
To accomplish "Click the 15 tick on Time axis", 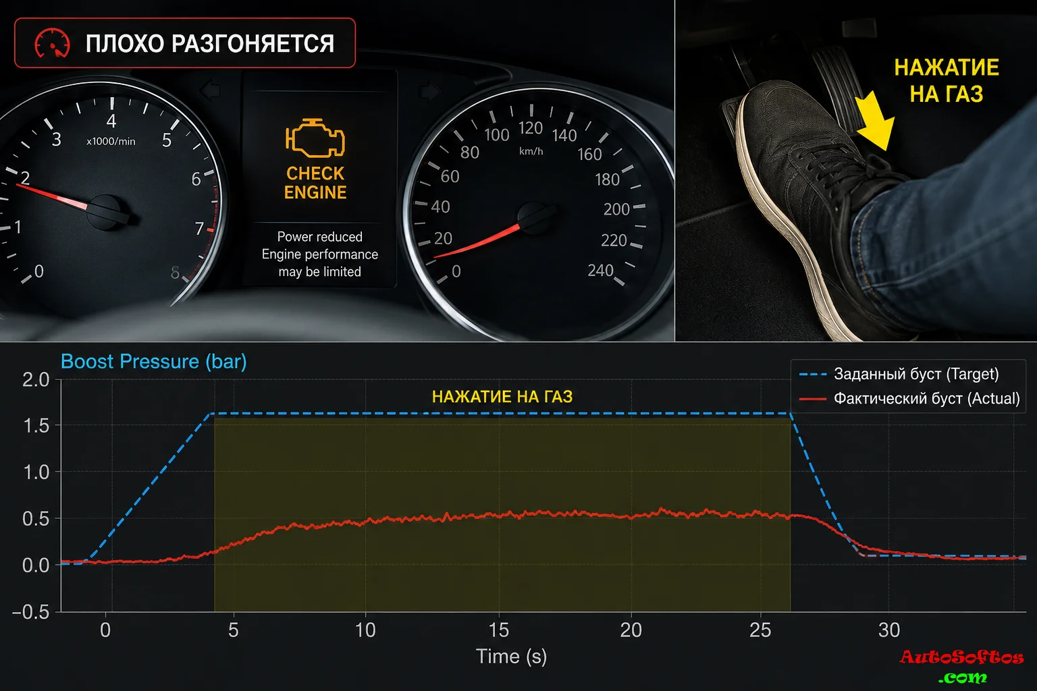I will (499, 630).
